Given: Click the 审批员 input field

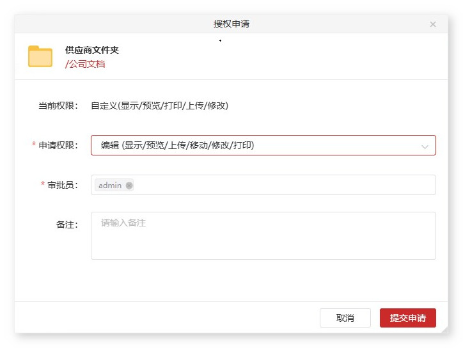Looking at the screenshot, I should point(263,185).
